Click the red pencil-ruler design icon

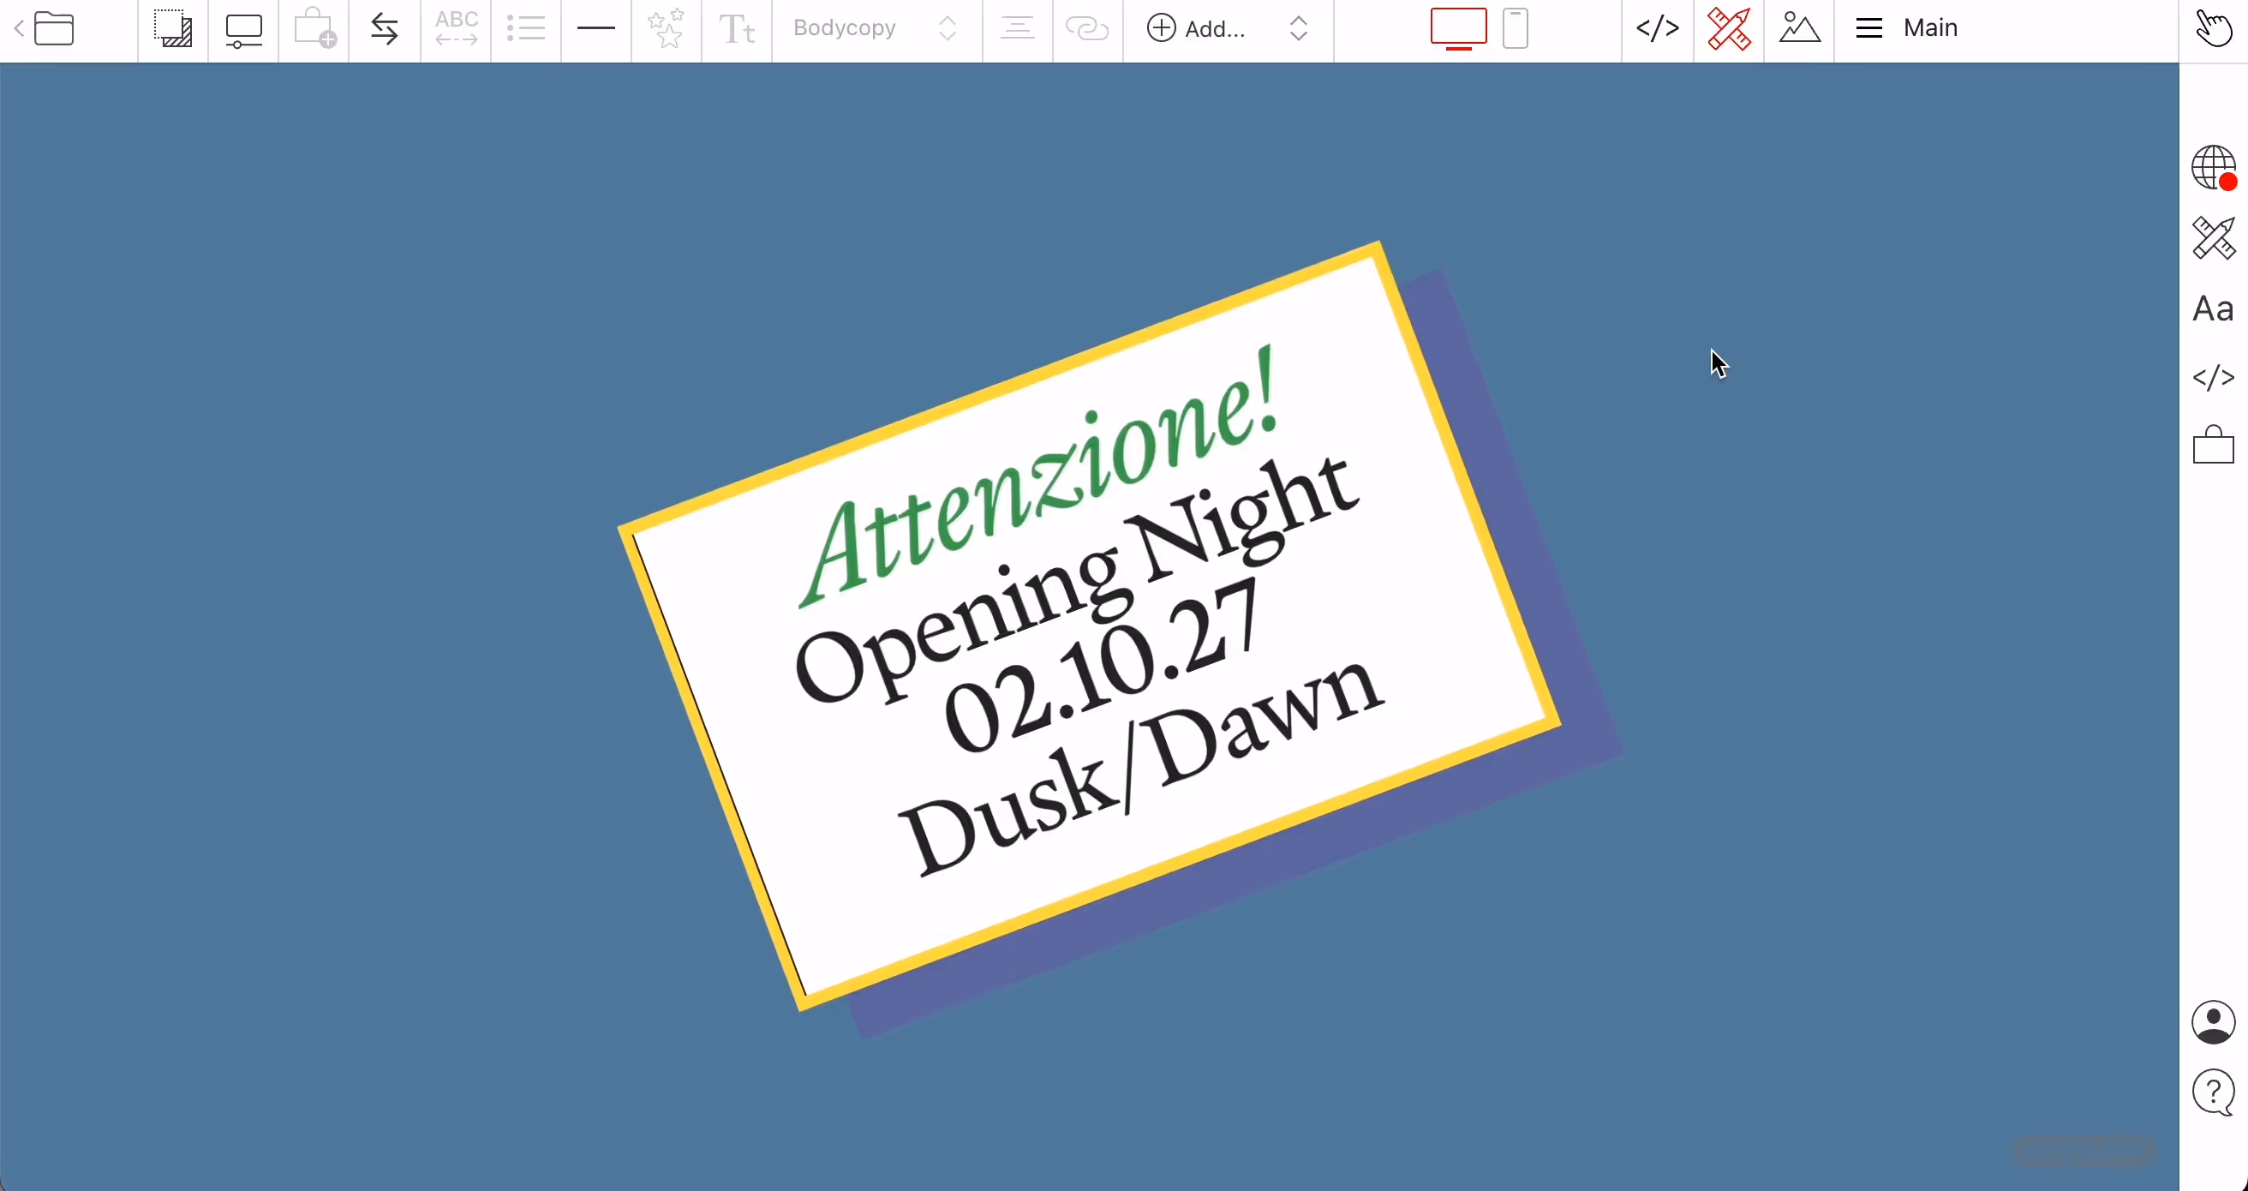coord(1728,29)
